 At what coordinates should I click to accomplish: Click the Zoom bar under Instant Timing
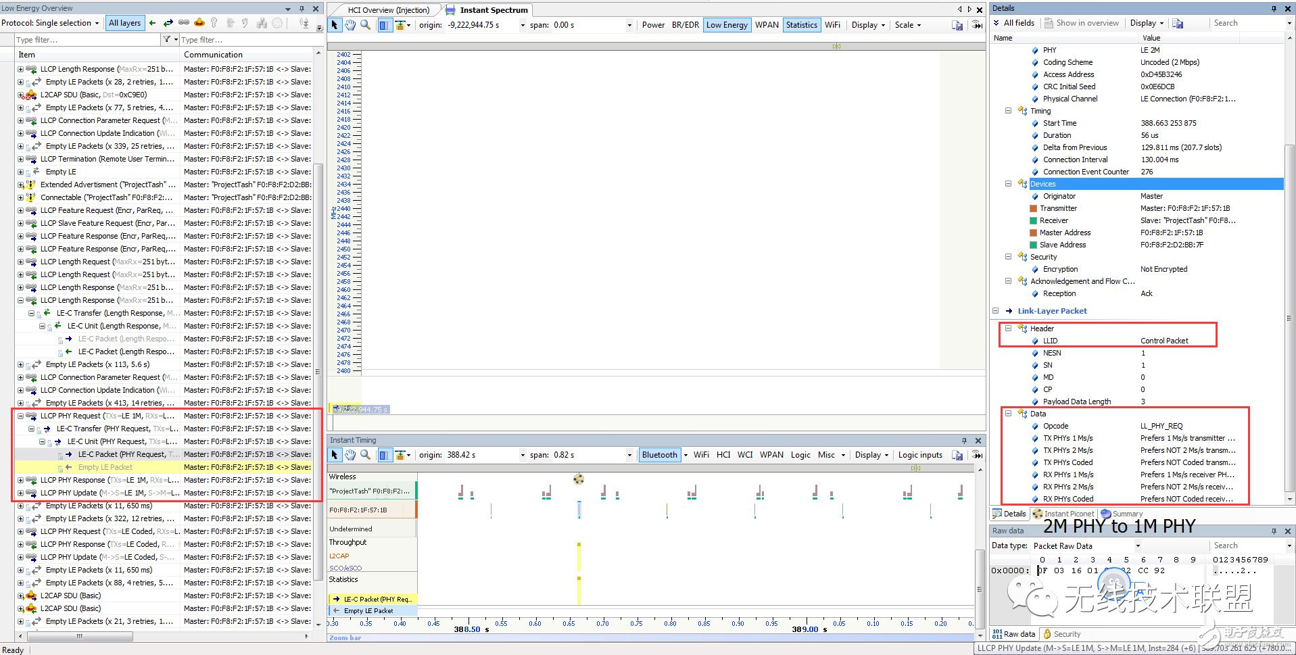point(650,637)
